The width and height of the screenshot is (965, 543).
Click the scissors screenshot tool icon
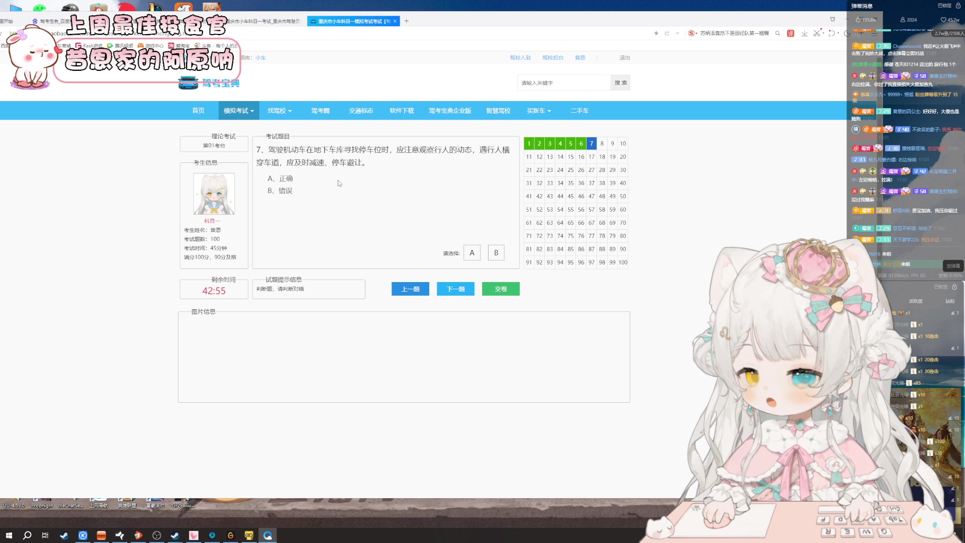pyautogui.click(x=817, y=33)
